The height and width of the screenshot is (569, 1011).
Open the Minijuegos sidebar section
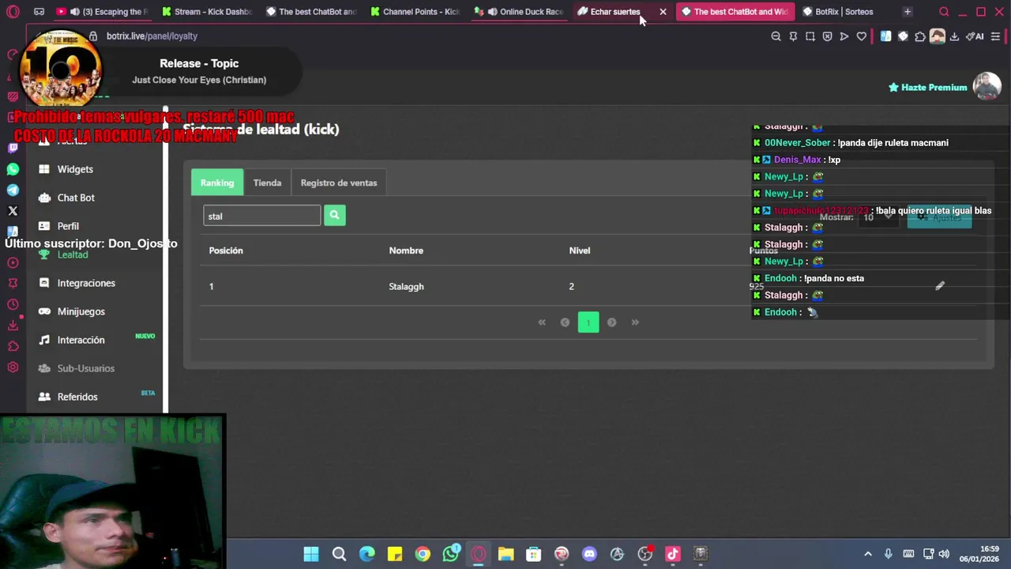pos(81,311)
